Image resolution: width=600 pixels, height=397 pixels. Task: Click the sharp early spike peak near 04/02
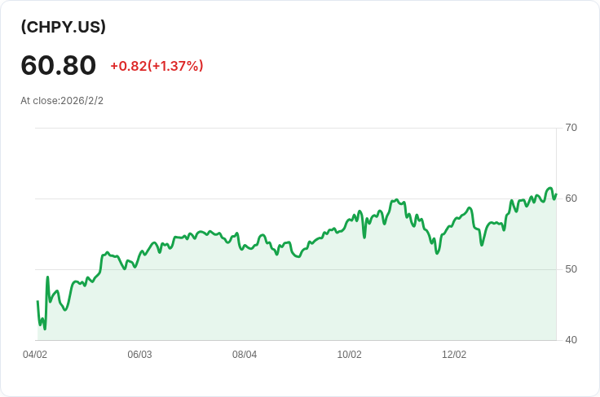click(x=47, y=277)
